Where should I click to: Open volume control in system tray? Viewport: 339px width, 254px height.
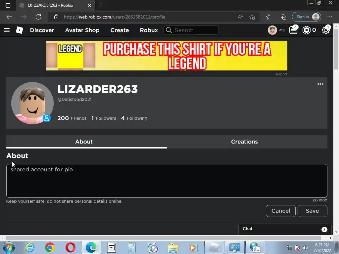tap(305, 248)
